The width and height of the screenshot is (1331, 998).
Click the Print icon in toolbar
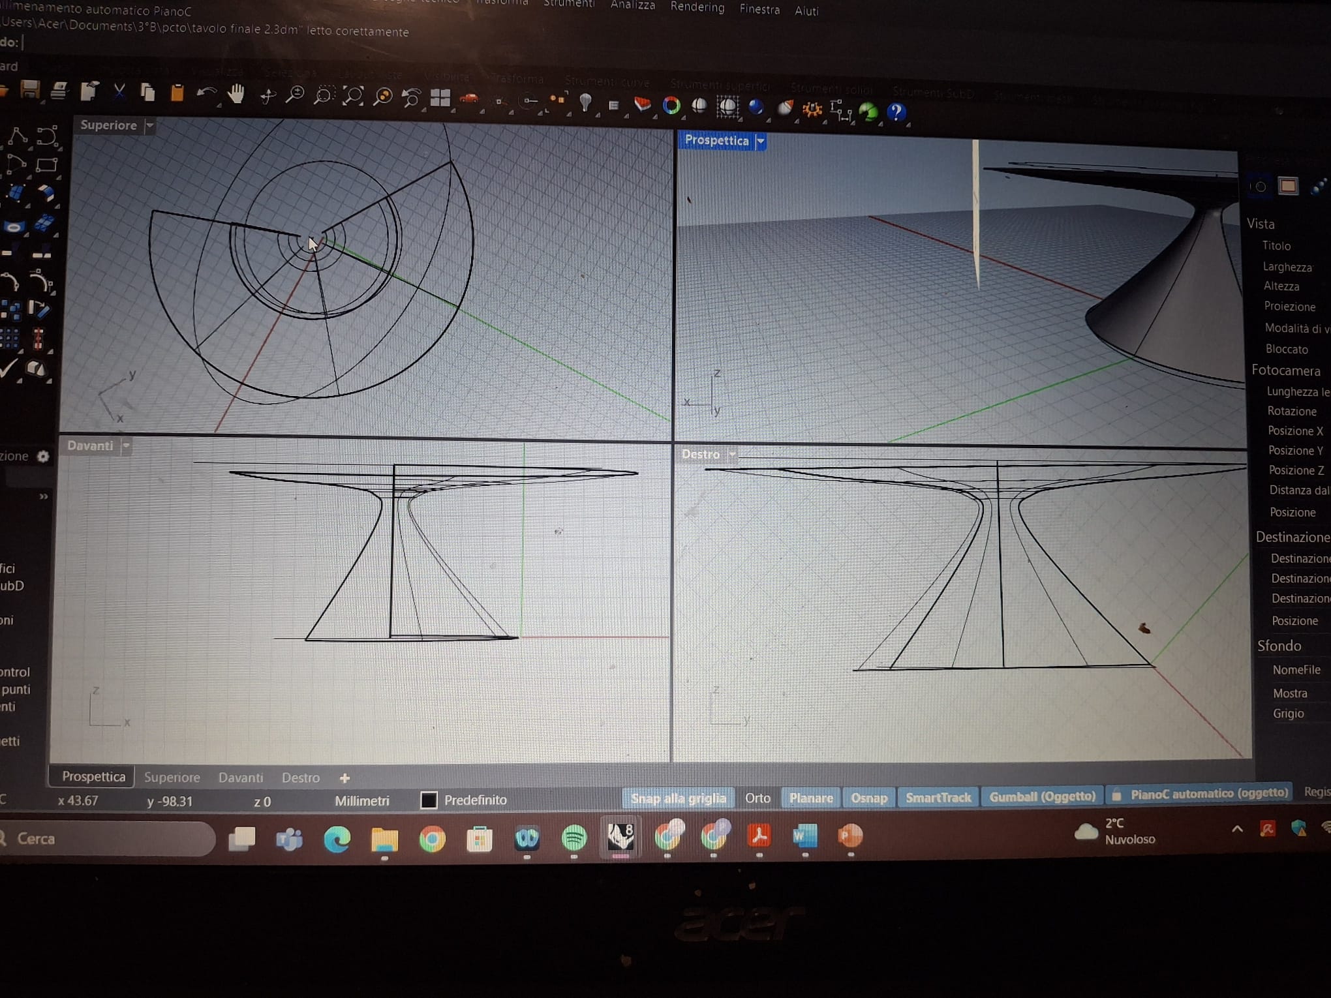tap(59, 90)
